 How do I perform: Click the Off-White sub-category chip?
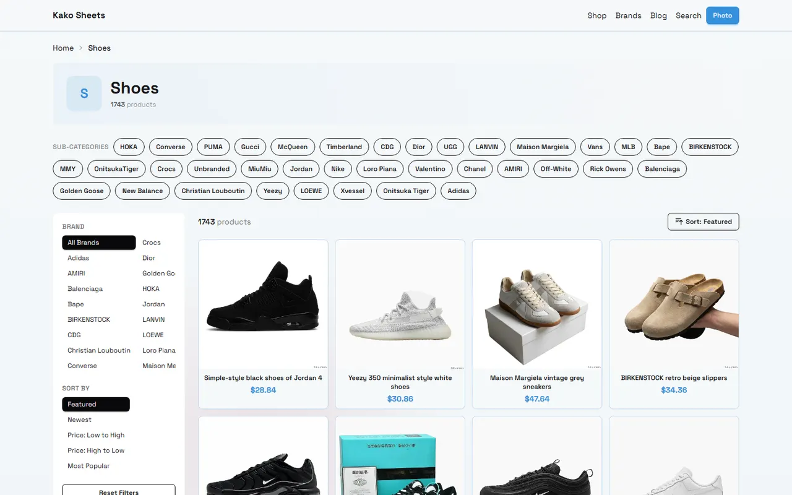coord(556,168)
